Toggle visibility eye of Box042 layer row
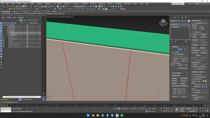 point(7,33)
